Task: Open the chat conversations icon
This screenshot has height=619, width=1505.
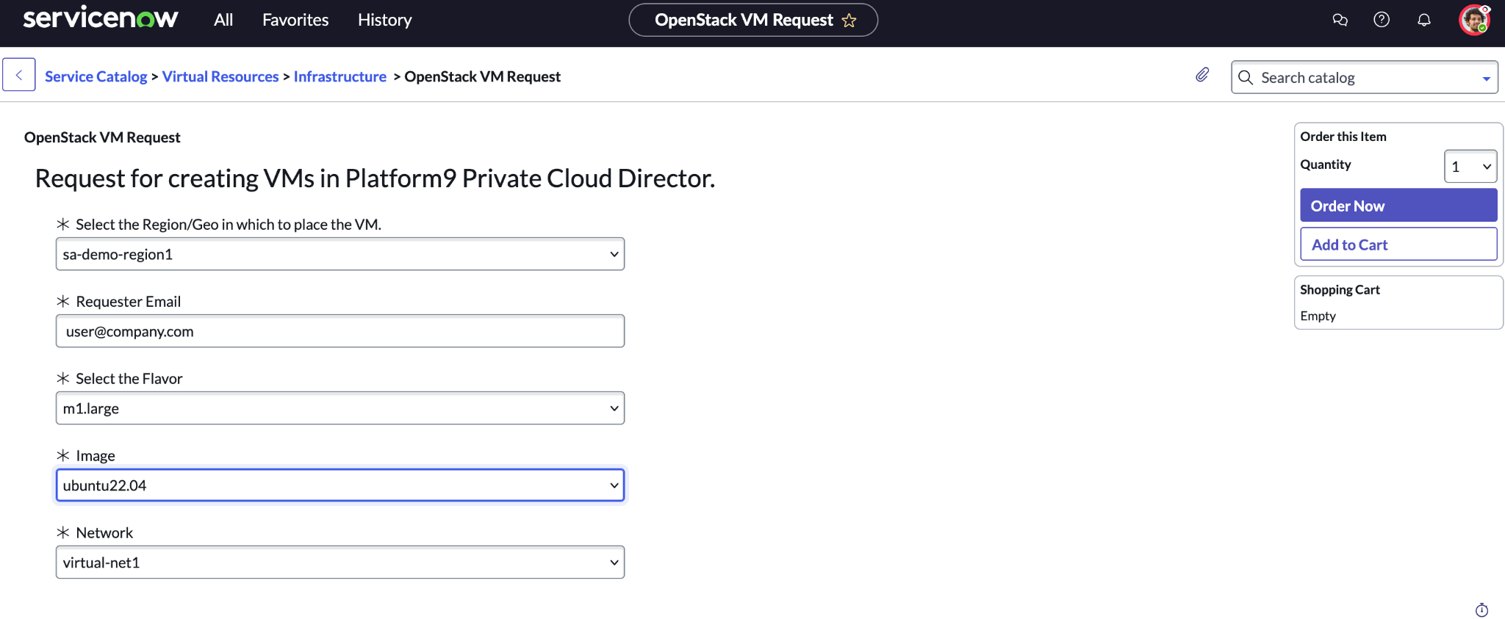Action: (1340, 20)
